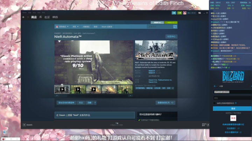The image size is (252, 141).
Task: Open the Blizzard region globe dropdown
Action: click(216, 86)
